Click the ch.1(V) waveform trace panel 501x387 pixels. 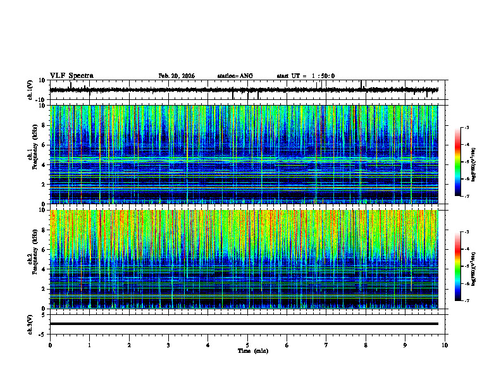click(x=249, y=90)
